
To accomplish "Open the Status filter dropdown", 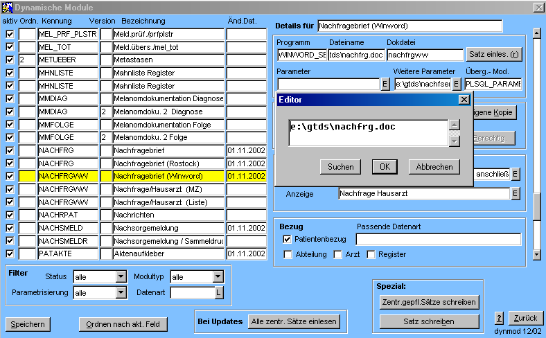I will [122, 277].
